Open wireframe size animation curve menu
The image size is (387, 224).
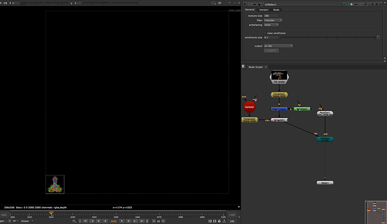coord(378,37)
